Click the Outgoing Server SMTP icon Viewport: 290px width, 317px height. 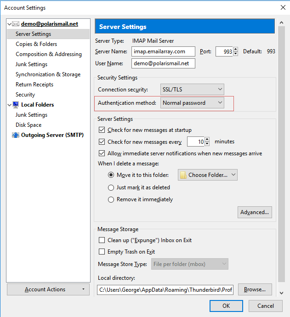(x=16, y=135)
